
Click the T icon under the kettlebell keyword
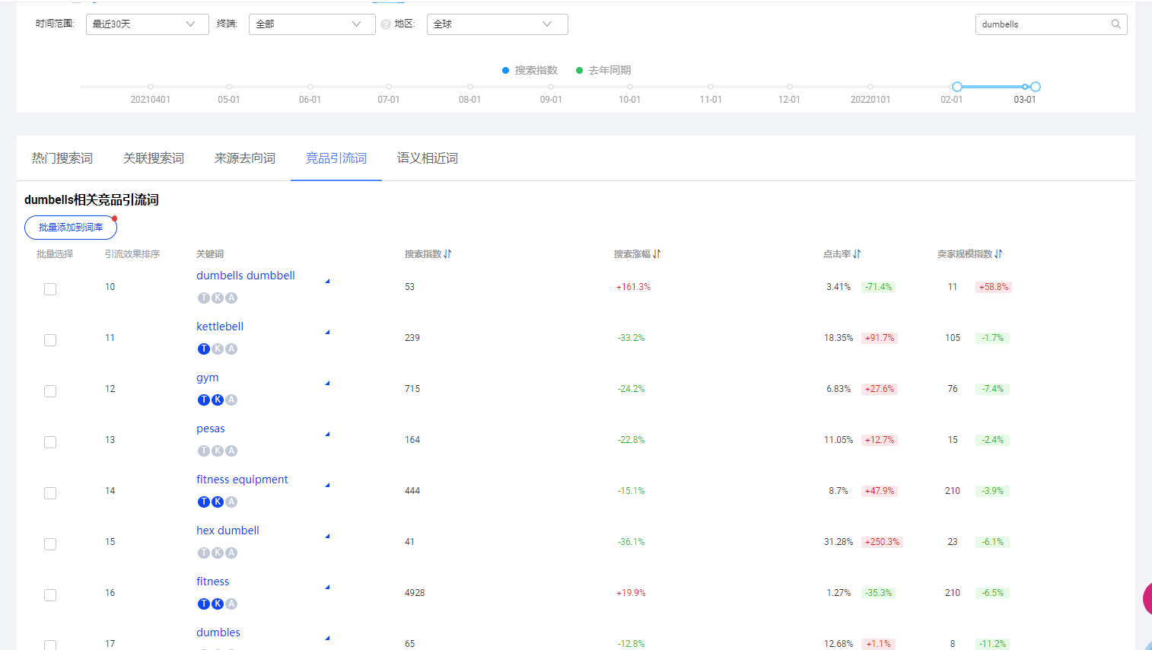tap(202, 349)
